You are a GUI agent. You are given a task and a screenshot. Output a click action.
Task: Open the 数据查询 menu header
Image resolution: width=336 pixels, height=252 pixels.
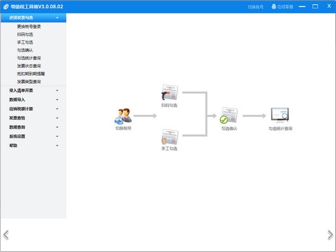tap(34, 127)
